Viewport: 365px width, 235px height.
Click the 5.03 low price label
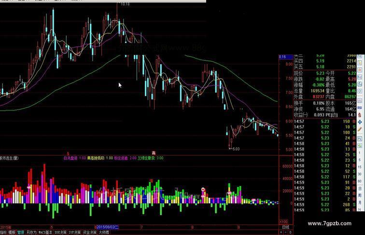(x=236, y=149)
